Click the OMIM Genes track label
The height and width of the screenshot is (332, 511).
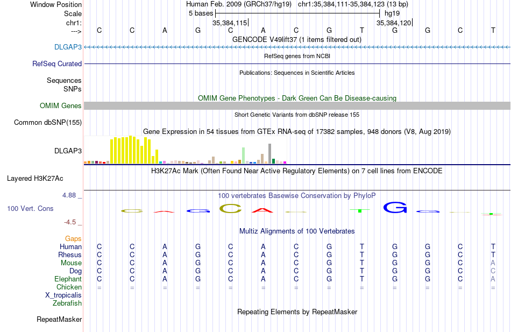tap(60, 105)
